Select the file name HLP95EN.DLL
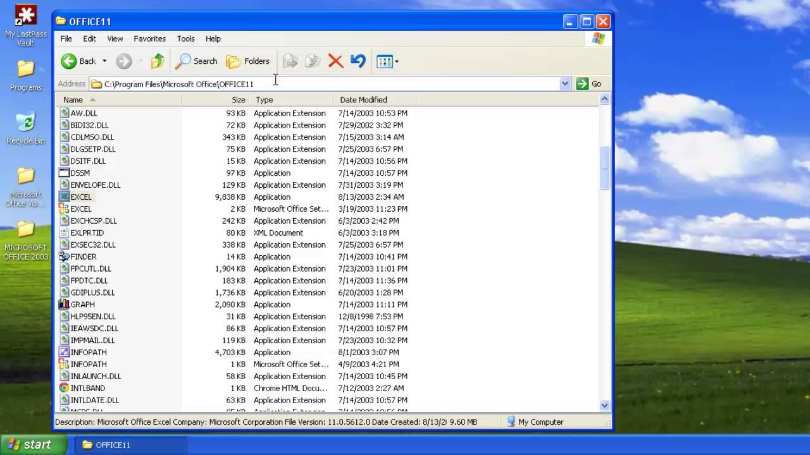Image resolution: width=810 pixels, height=455 pixels. (93, 317)
